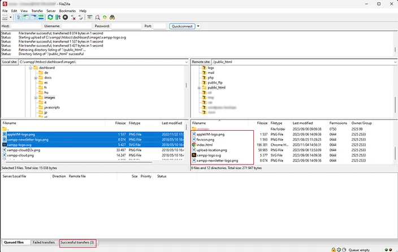Click the Port input field

159,26
